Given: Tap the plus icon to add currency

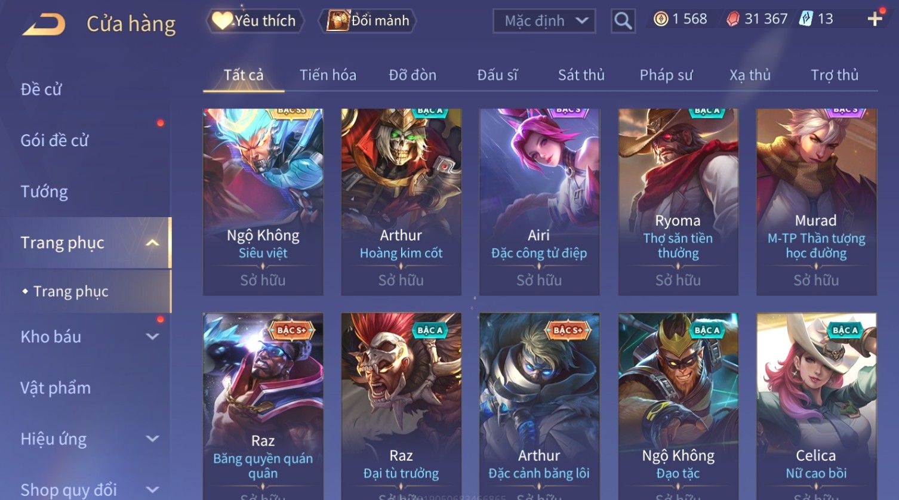Looking at the screenshot, I should pyautogui.click(x=875, y=19).
